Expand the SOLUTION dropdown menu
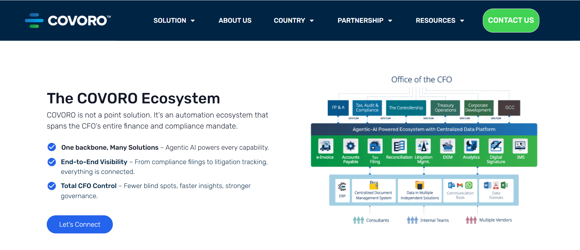 point(174,21)
